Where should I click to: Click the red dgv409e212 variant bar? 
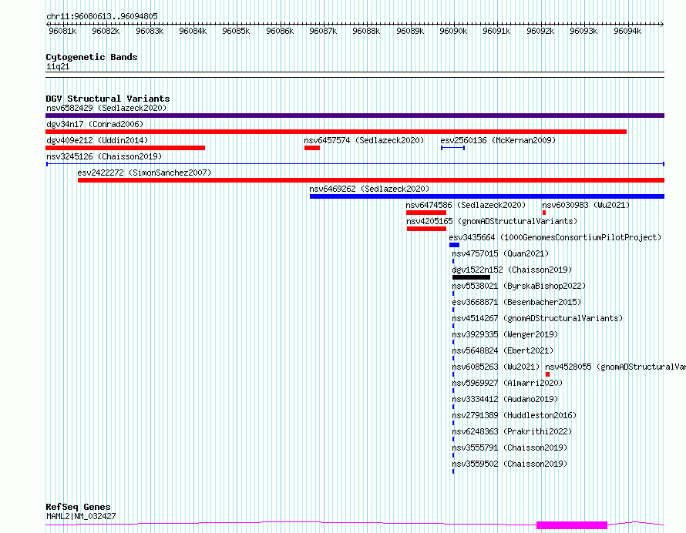[x=125, y=148]
